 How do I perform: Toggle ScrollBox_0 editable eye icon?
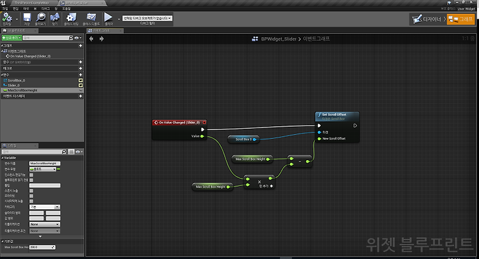pyautogui.click(x=80, y=80)
